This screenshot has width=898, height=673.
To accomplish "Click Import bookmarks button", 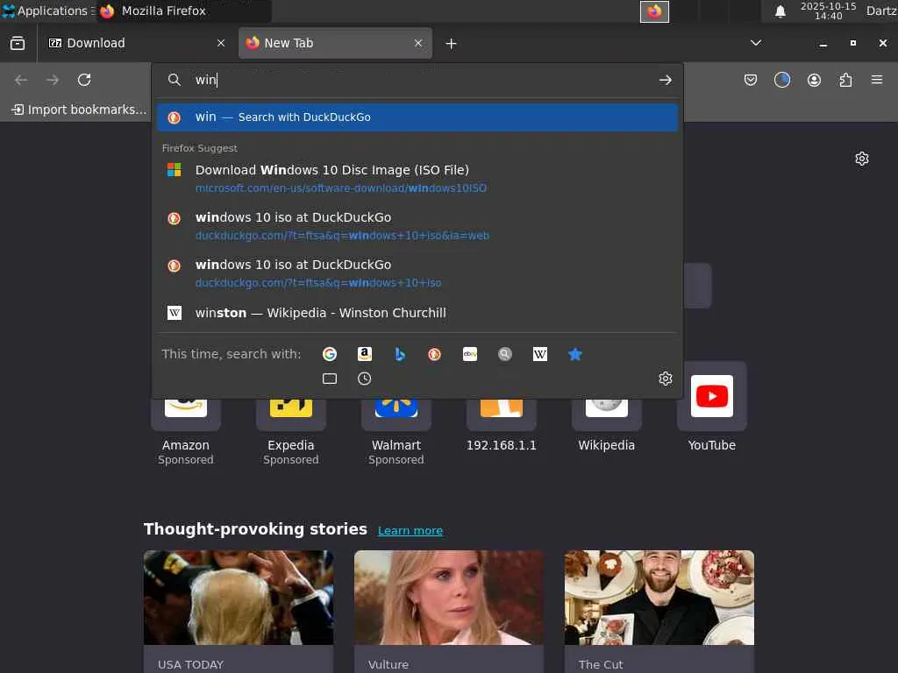I will click(79, 110).
